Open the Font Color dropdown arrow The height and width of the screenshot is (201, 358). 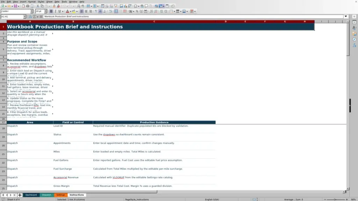71,12
